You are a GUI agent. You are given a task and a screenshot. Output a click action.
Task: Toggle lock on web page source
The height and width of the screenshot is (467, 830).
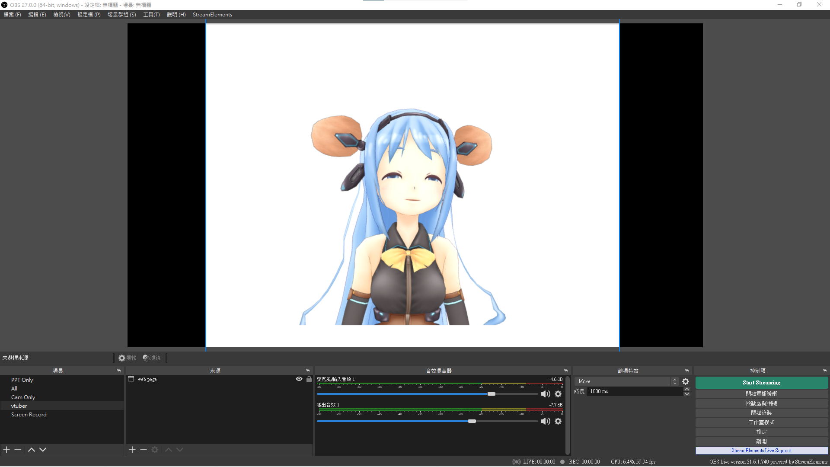(309, 379)
